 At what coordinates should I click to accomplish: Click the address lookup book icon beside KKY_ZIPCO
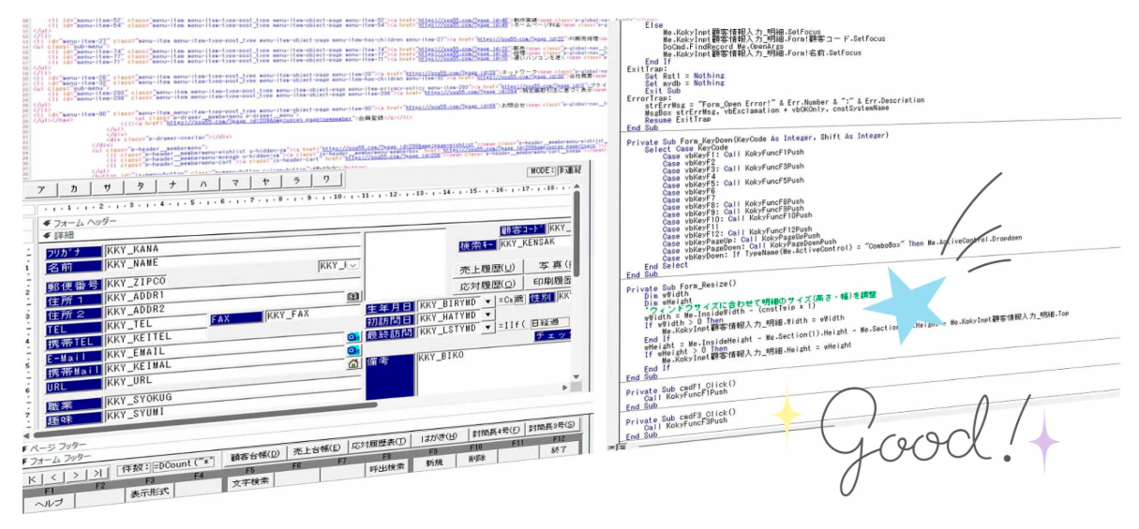coord(352,297)
